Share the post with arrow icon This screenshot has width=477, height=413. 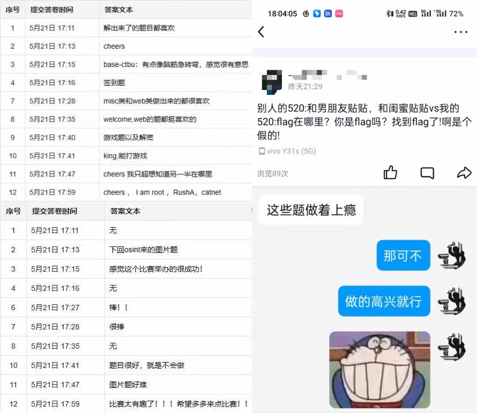[464, 172]
